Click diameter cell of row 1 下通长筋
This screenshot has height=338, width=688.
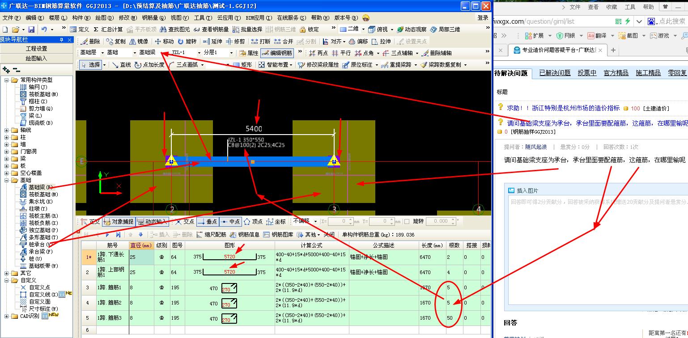tap(141, 257)
